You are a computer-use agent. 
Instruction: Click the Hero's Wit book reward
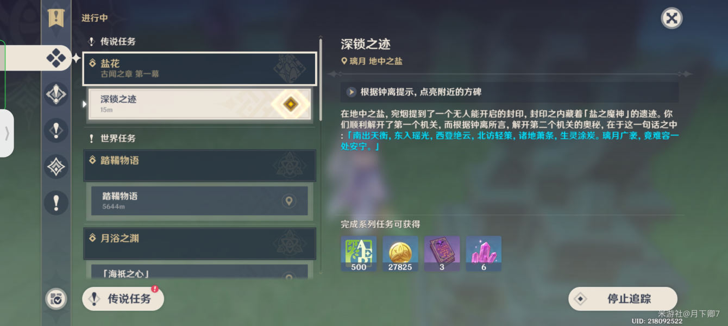(x=442, y=254)
